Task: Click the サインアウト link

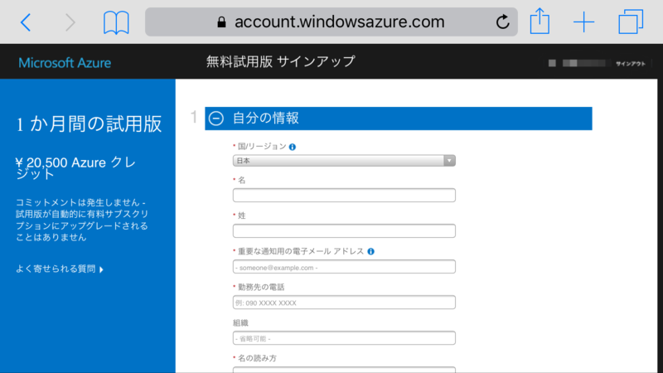Action: click(x=631, y=64)
